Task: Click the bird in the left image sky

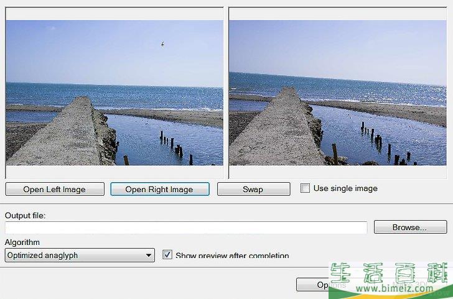Action: (x=162, y=44)
